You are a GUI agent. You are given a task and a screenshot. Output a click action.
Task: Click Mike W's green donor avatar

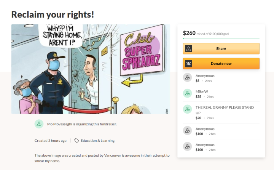[x=187, y=94]
